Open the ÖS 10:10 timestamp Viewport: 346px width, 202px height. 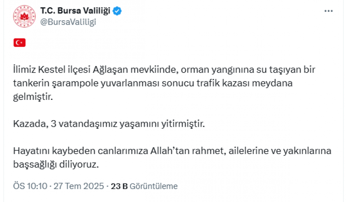coord(30,186)
